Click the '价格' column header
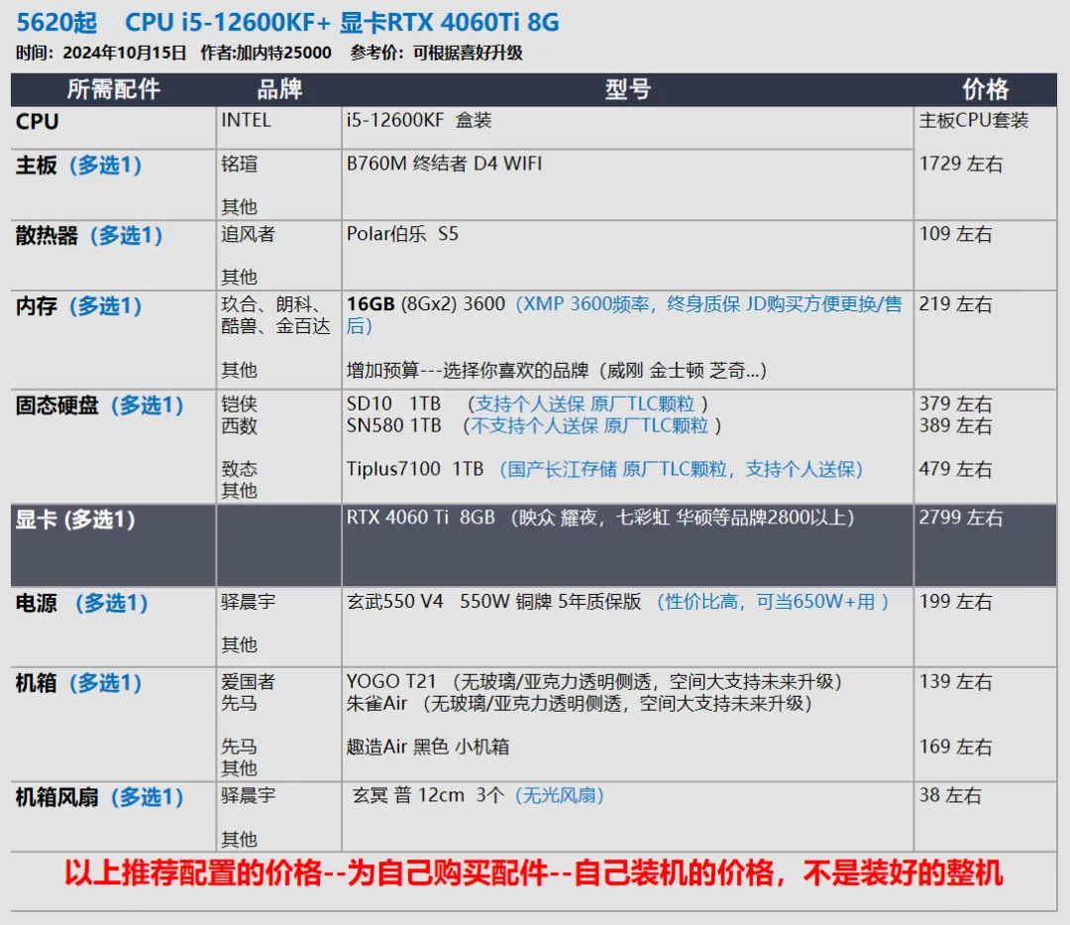The width and height of the screenshot is (1070, 925). [986, 89]
